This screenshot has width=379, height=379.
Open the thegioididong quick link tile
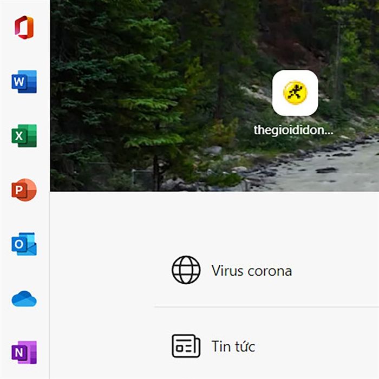pyautogui.click(x=295, y=93)
